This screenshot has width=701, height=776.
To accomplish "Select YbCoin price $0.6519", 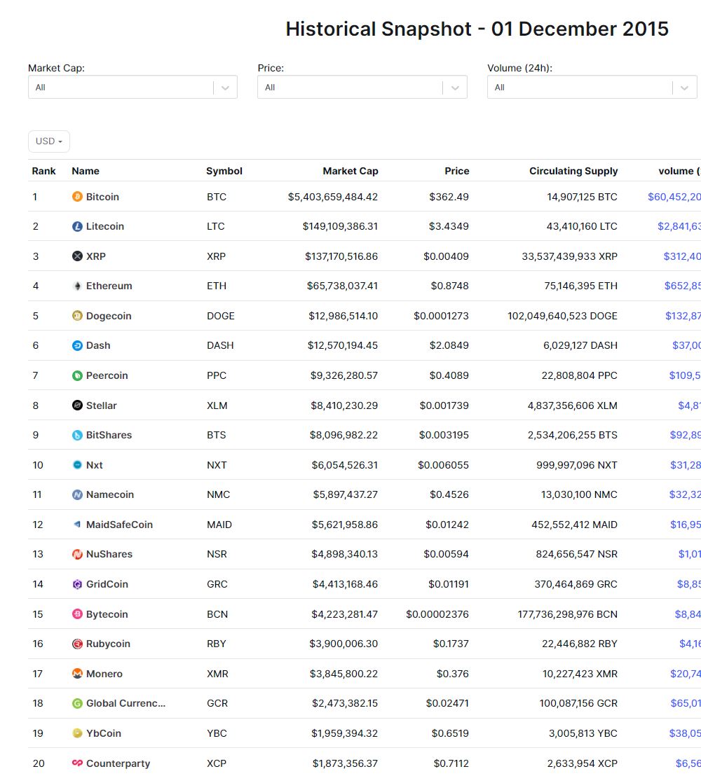I will pyautogui.click(x=450, y=733).
